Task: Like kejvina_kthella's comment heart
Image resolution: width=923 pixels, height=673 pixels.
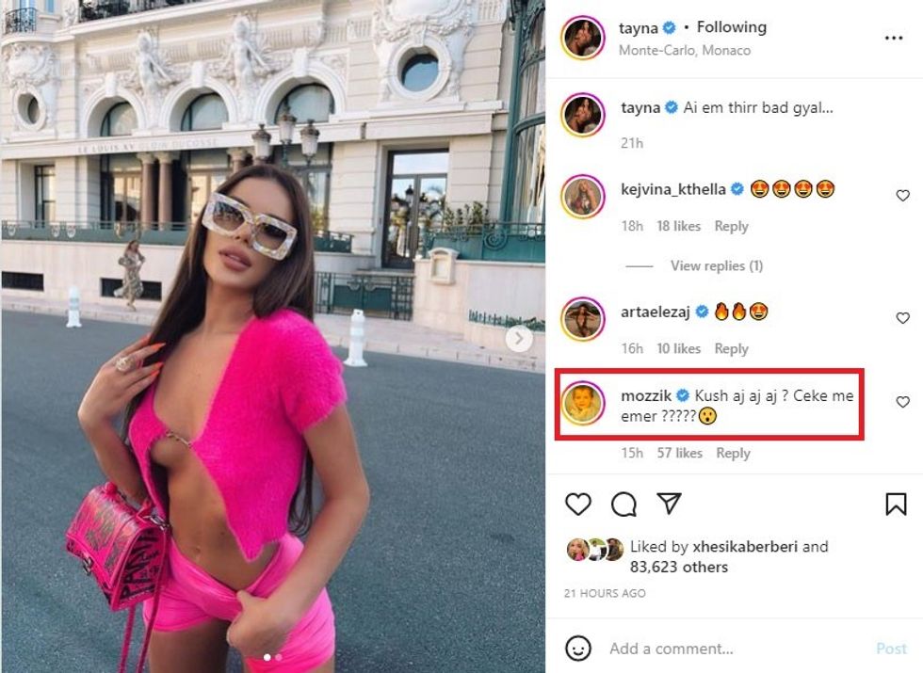Action: (902, 196)
